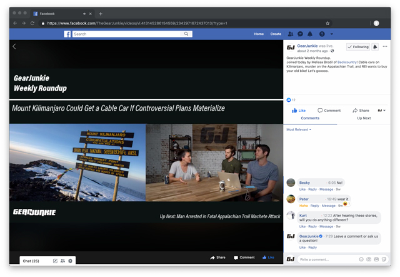Reply to Peter's comment
The height and width of the screenshot is (277, 400).
pyautogui.click(x=315, y=206)
